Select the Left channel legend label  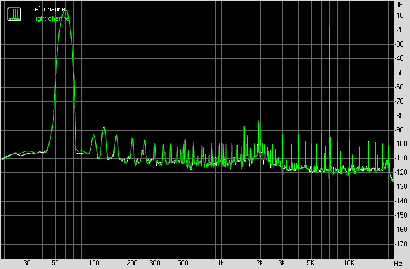(48, 9)
